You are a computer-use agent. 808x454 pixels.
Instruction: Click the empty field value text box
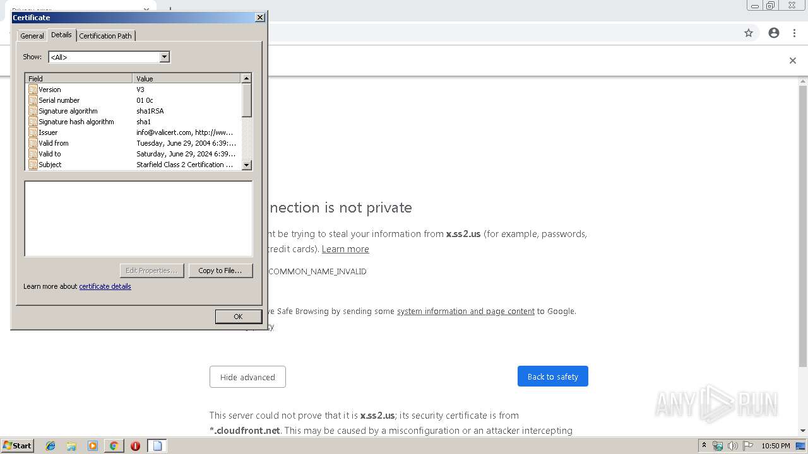[138, 219]
